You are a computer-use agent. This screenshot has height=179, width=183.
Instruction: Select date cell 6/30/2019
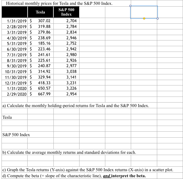(x=15, y=49)
